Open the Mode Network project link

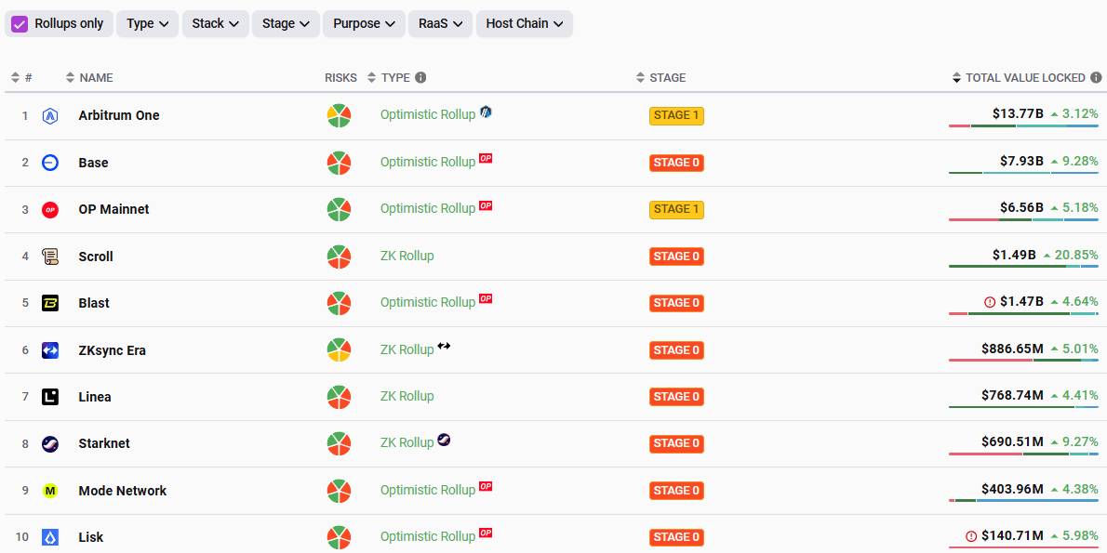click(x=123, y=490)
